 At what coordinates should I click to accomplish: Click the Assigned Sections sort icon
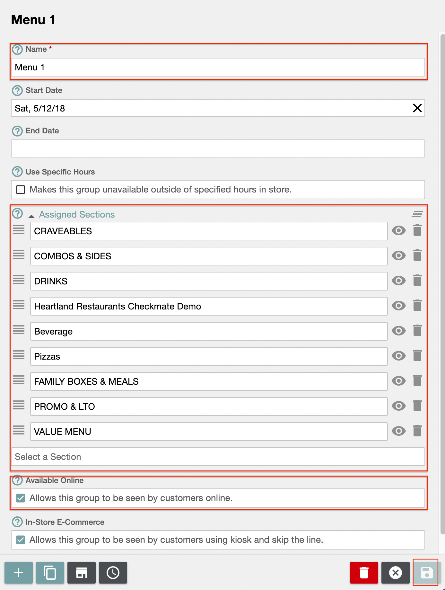[x=417, y=214]
